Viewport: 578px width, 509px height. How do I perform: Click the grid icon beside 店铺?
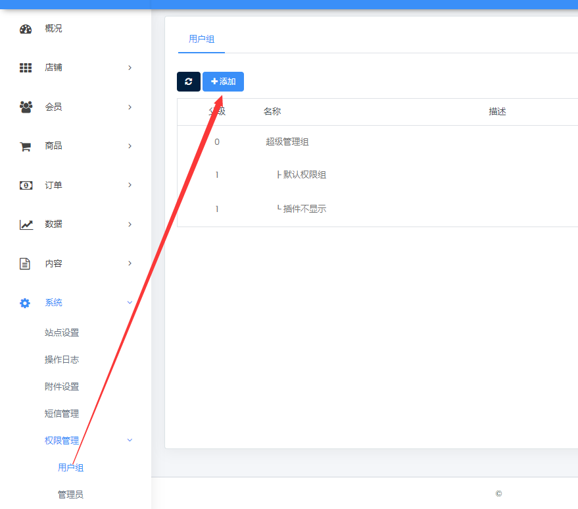pyautogui.click(x=26, y=68)
